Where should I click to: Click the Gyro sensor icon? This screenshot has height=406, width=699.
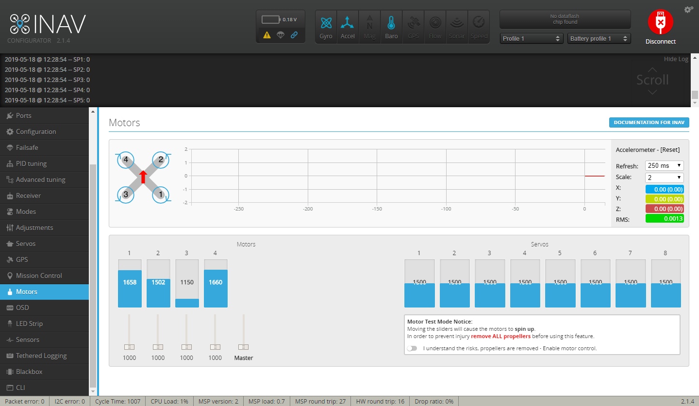point(326,27)
